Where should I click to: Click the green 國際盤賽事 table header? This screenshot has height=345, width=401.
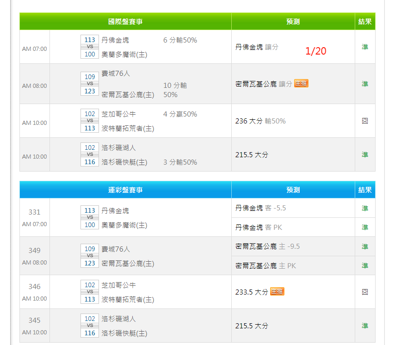125,21
